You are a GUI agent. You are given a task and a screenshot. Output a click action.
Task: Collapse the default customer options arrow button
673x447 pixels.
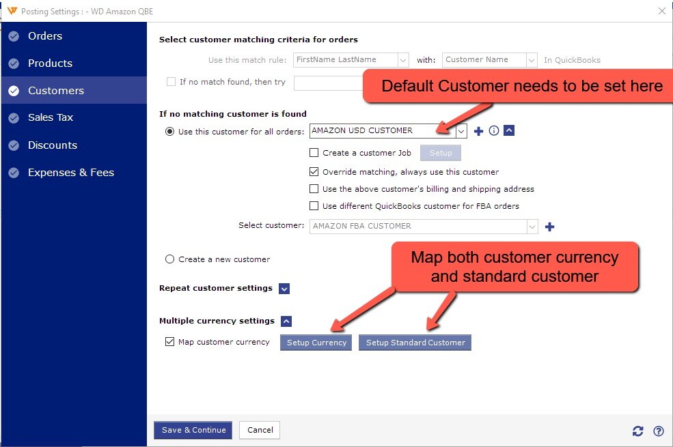point(509,130)
